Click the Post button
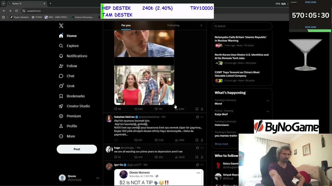The image size is (332, 186). [x=77, y=149]
